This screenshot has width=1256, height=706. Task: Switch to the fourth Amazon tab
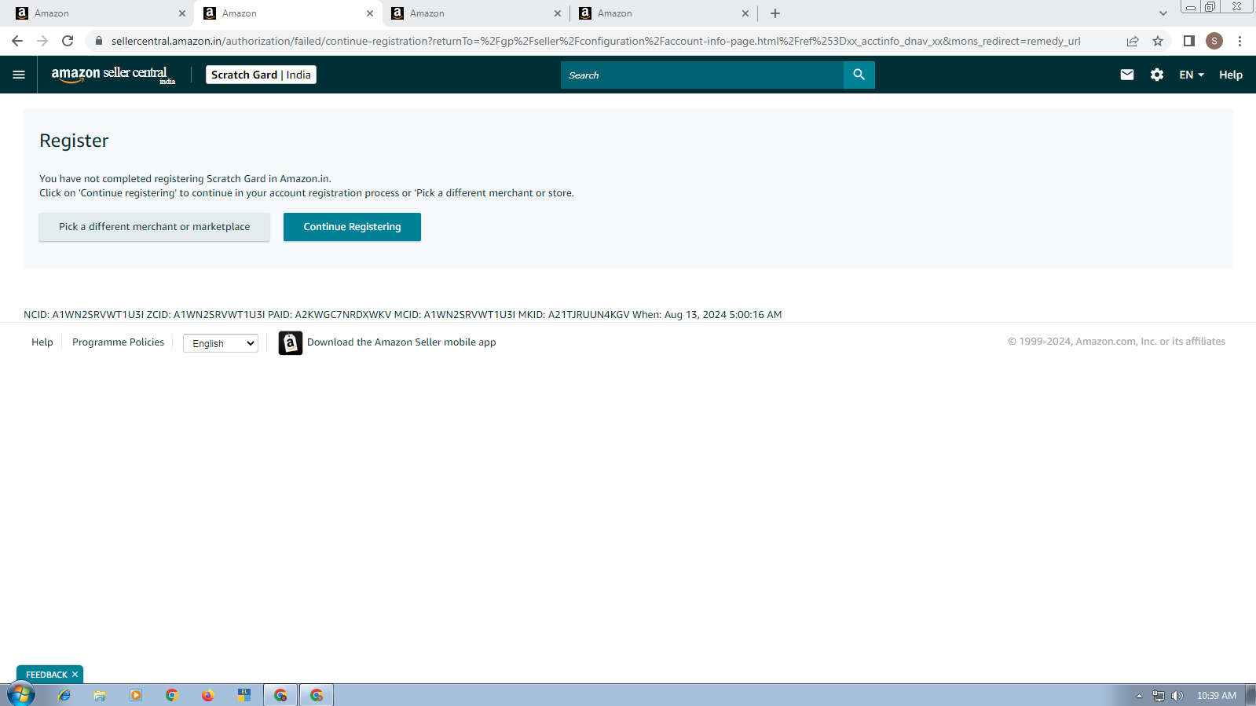[x=662, y=13]
